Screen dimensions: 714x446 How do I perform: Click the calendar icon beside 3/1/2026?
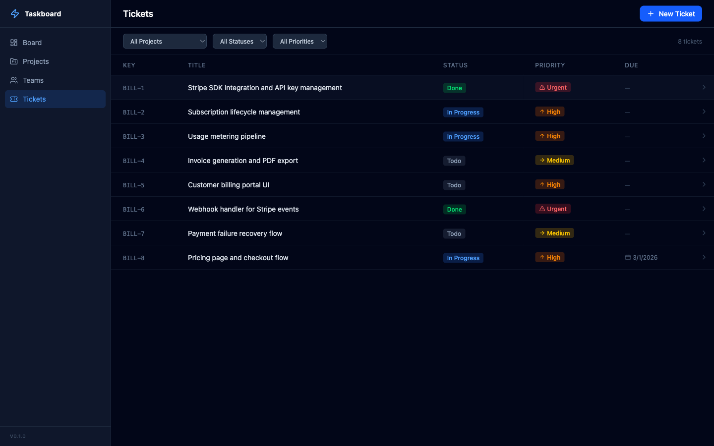[628, 257]
